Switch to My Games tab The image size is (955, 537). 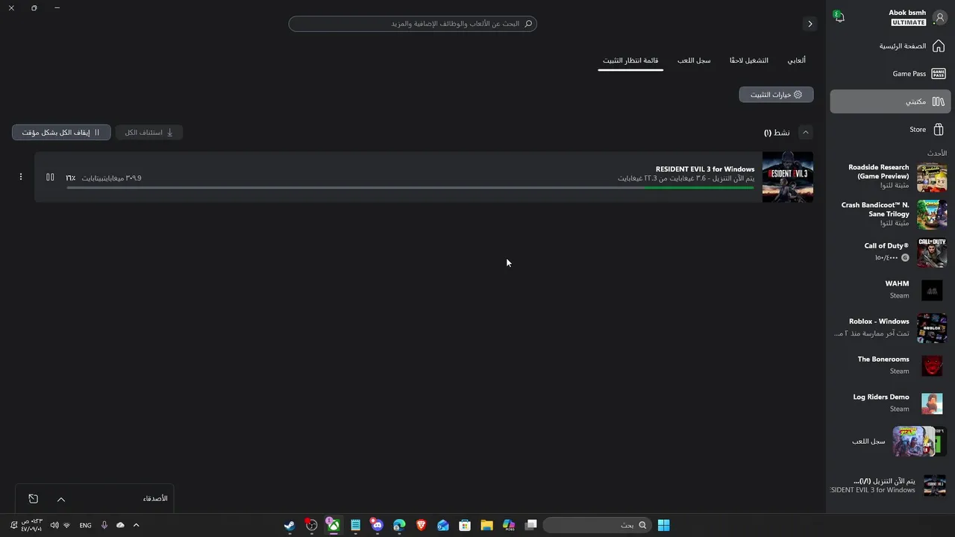click(797, 60)
